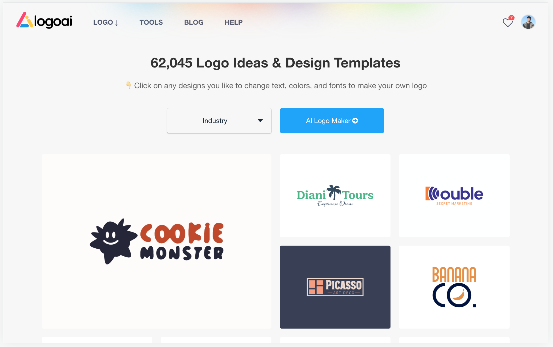Image resolution: width=553 pixels, height=347 pixels.
Task: Click the user profile avatar
Action: pyautogui.click(x=528, y=22)
